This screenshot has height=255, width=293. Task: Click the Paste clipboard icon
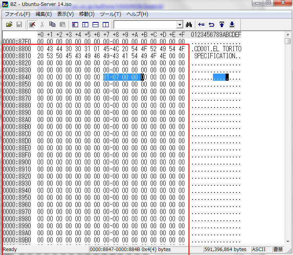62,24
